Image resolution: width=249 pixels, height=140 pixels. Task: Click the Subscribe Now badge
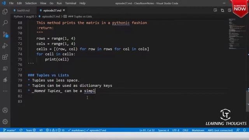click(x=240, y=8)
